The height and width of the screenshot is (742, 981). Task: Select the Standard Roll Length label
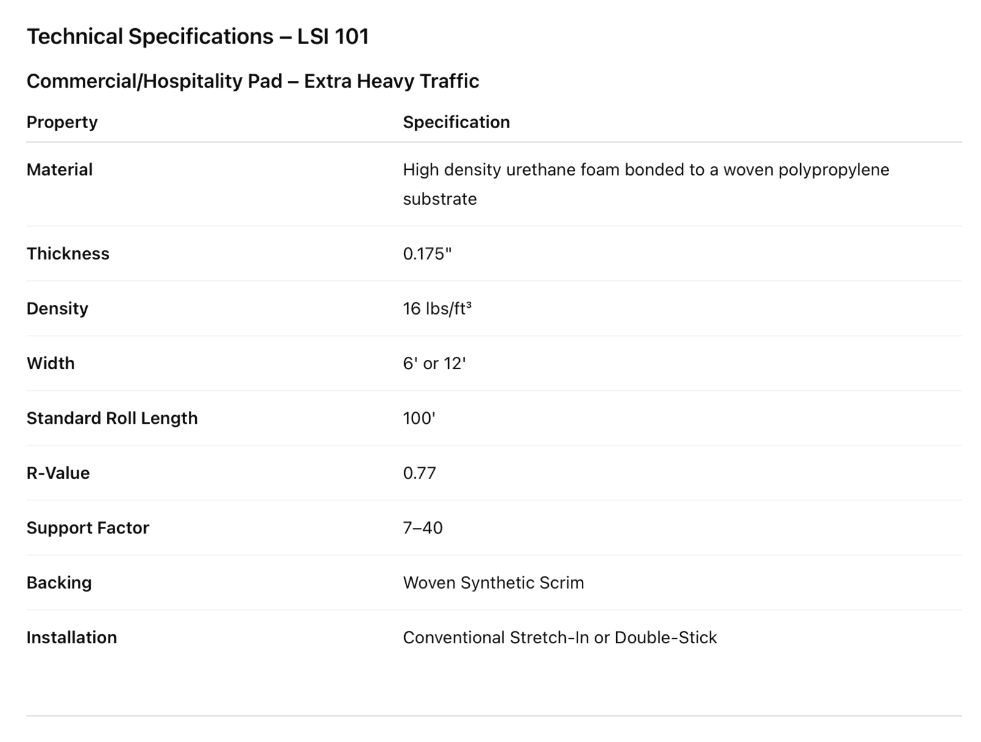pos(112,418)
